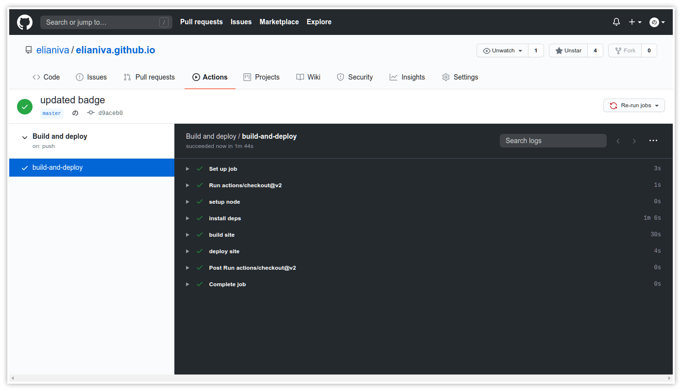Click into the Search logs field

pyautogui.click(x=553, y=141)
